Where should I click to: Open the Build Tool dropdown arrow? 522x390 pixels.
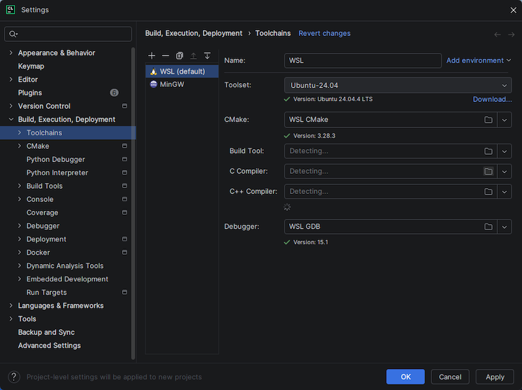point(504,152)
